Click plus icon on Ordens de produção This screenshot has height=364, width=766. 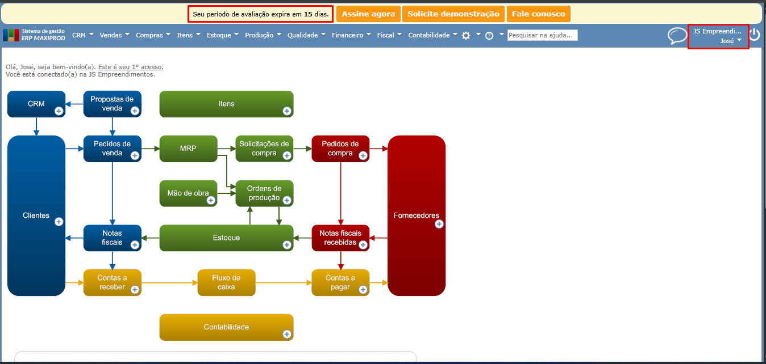pyautogui.click(x=287, y=200)
